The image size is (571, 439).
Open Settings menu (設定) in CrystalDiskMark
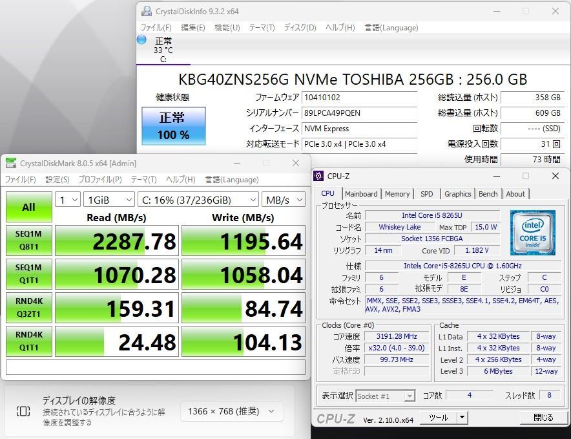point(57,179)
